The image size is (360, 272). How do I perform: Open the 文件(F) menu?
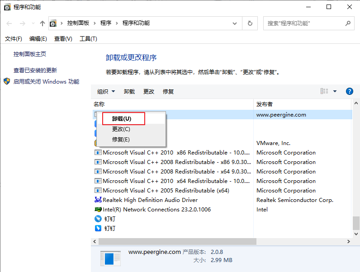(14, 39)
